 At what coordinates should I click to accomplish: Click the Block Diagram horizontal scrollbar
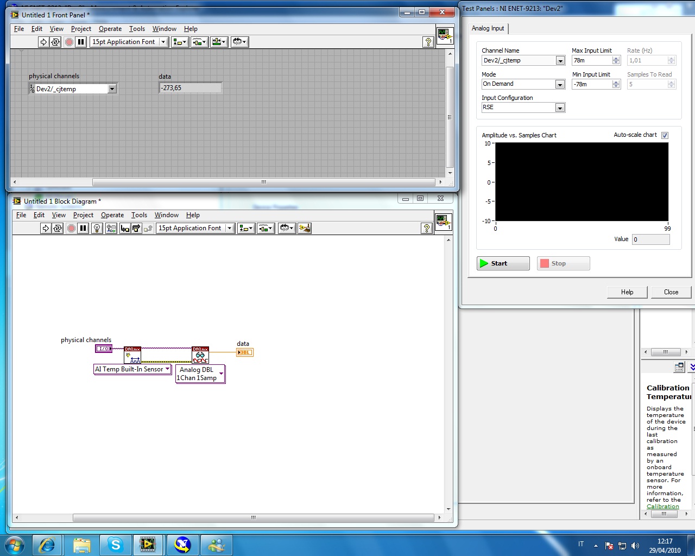[253, 518]
